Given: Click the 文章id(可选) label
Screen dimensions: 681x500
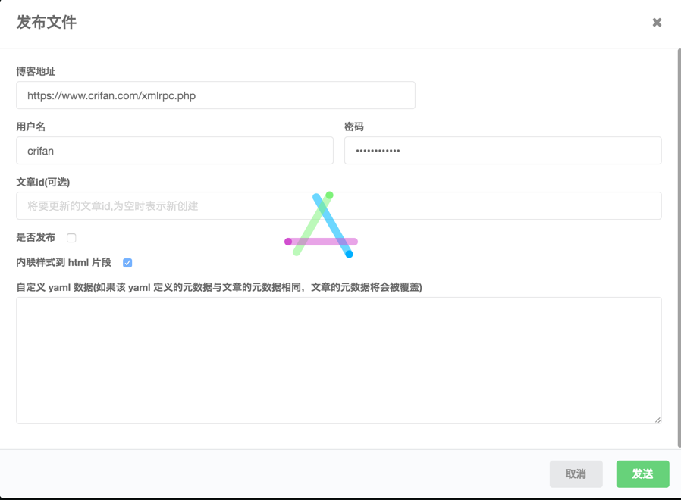Looking at the screenshot, I should click(x=43, y=182).
